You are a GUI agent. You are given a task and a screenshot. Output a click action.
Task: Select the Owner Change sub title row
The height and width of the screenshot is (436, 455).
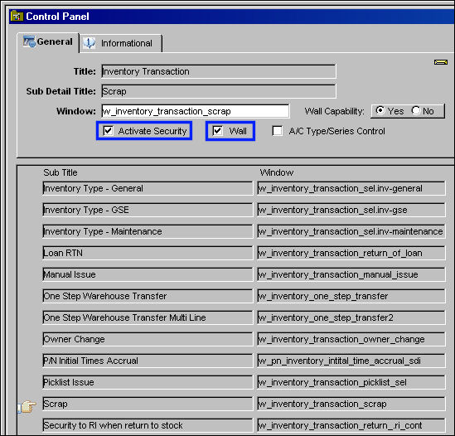click(x=148, y=339)
